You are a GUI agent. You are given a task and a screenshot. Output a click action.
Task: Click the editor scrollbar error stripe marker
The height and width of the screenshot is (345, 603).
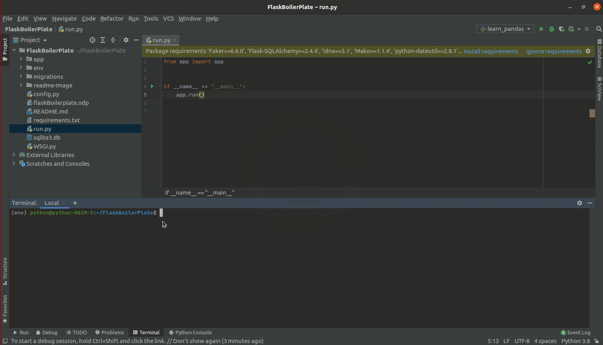592,113
